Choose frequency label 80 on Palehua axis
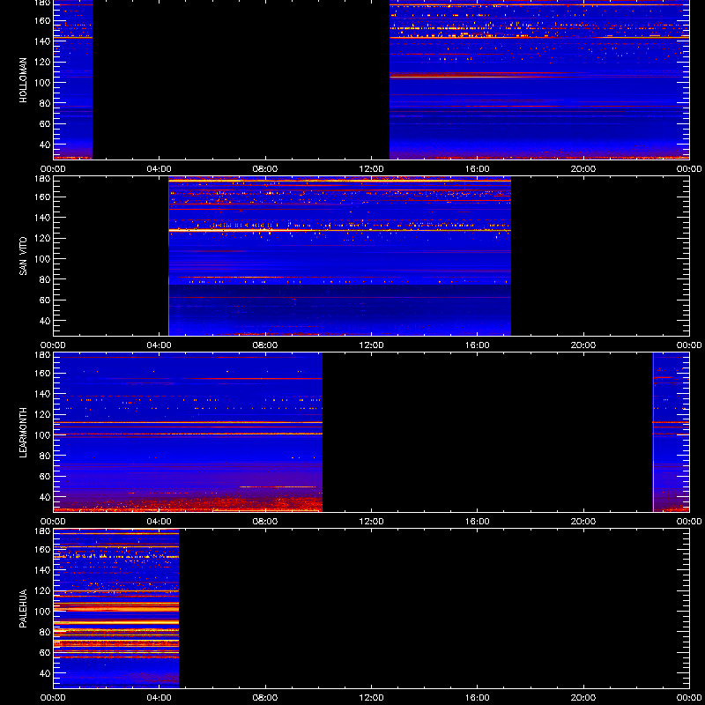 point(46,632)
